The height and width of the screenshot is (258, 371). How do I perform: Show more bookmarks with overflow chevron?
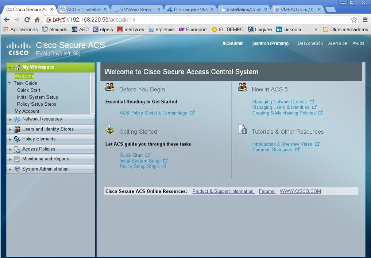click(x=316, y=30)
